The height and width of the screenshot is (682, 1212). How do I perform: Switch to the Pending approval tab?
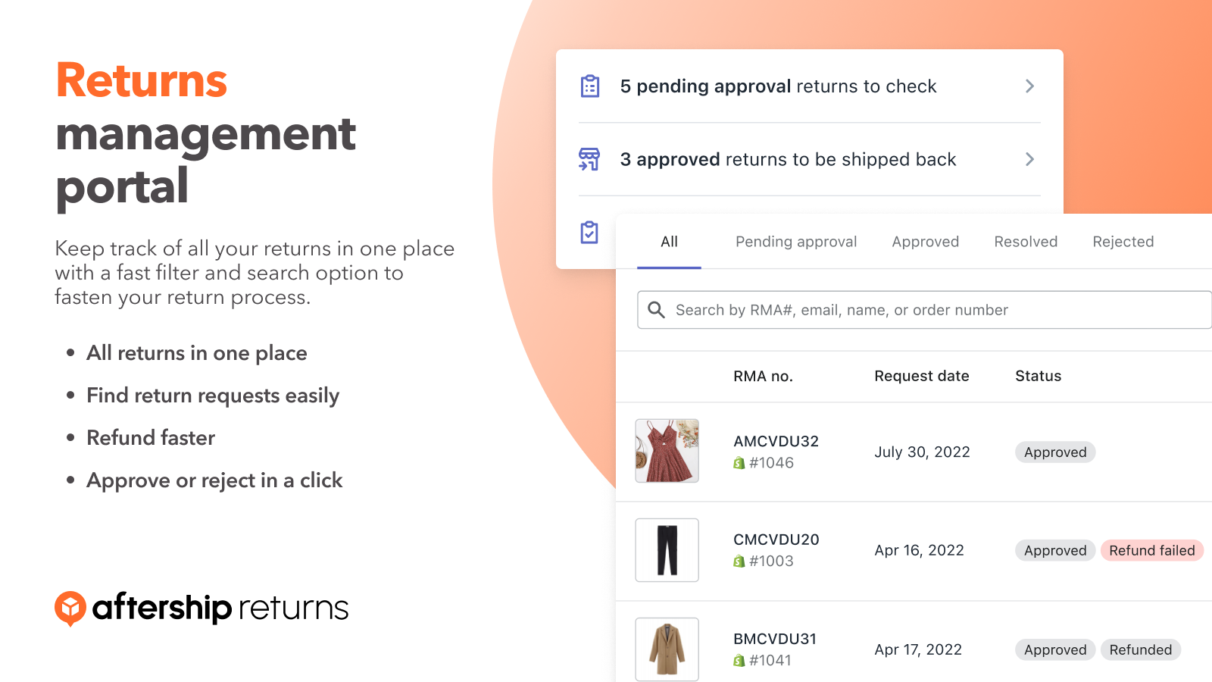click(x=796, y=242)
